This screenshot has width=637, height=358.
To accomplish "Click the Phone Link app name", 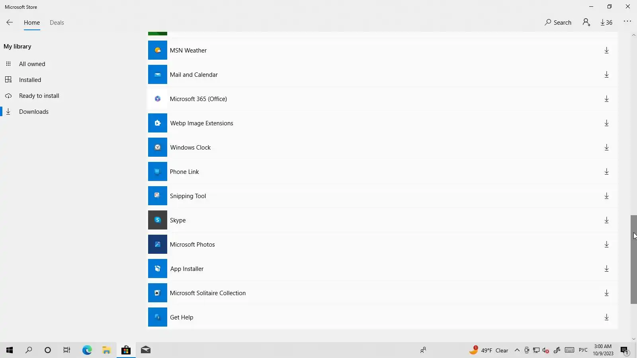I will tap(184, 172).
